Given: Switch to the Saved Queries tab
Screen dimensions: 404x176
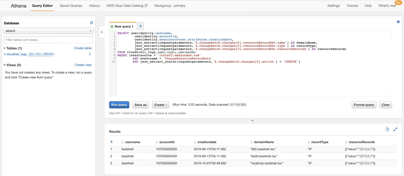Looking at the screenshot, I should [71, 5].
